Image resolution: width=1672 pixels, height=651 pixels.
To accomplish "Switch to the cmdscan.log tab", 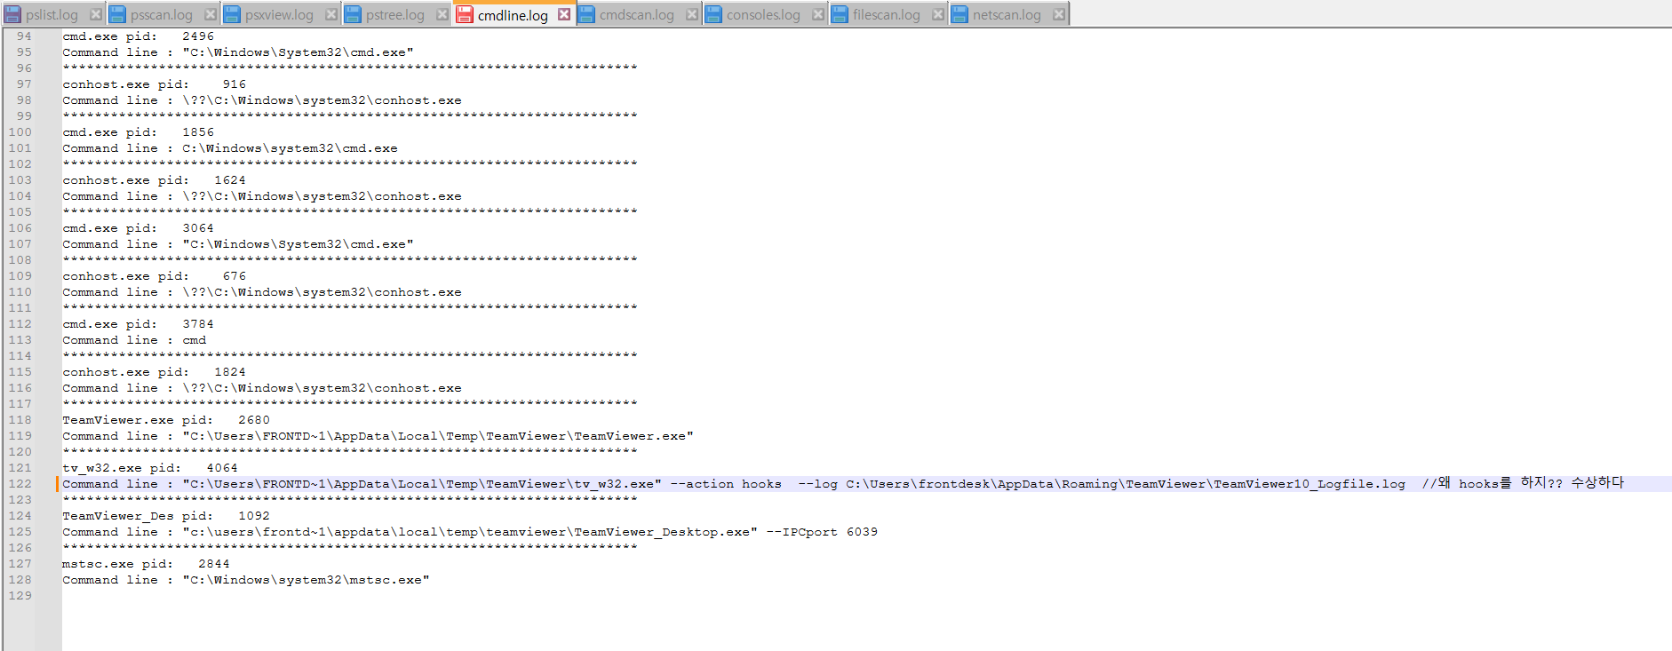I will (x=636, y=15).
